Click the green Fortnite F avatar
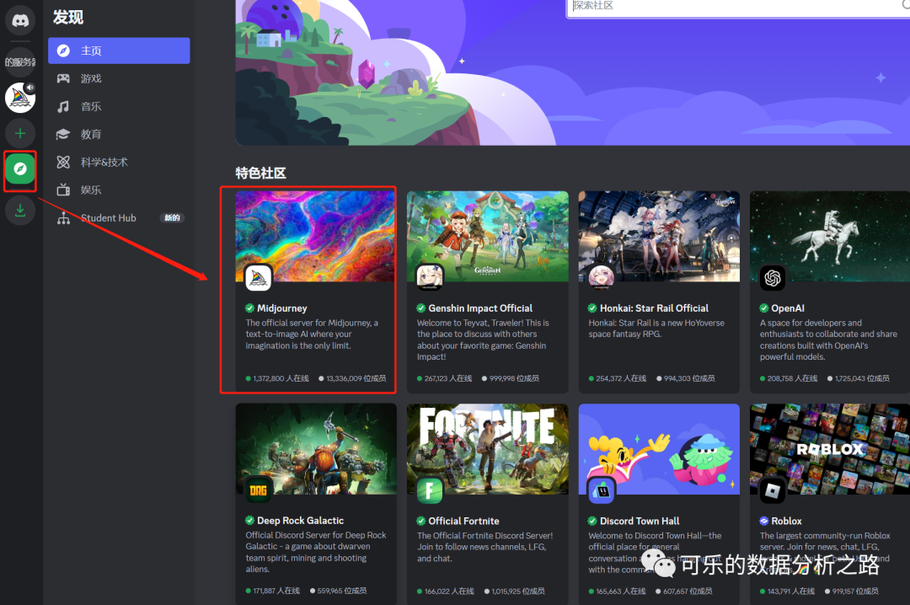The height and width of the screenshot is (605, 910). click(430, 490)
